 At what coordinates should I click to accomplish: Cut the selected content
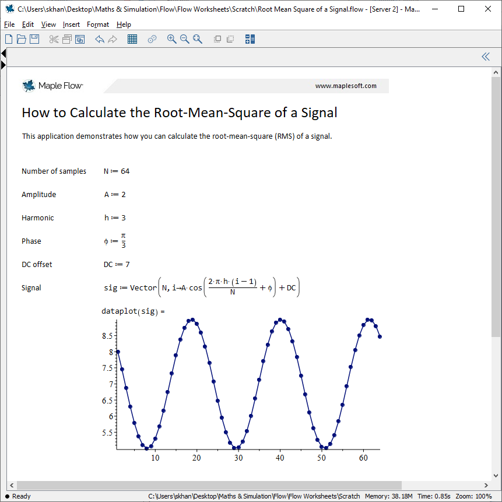54,39
